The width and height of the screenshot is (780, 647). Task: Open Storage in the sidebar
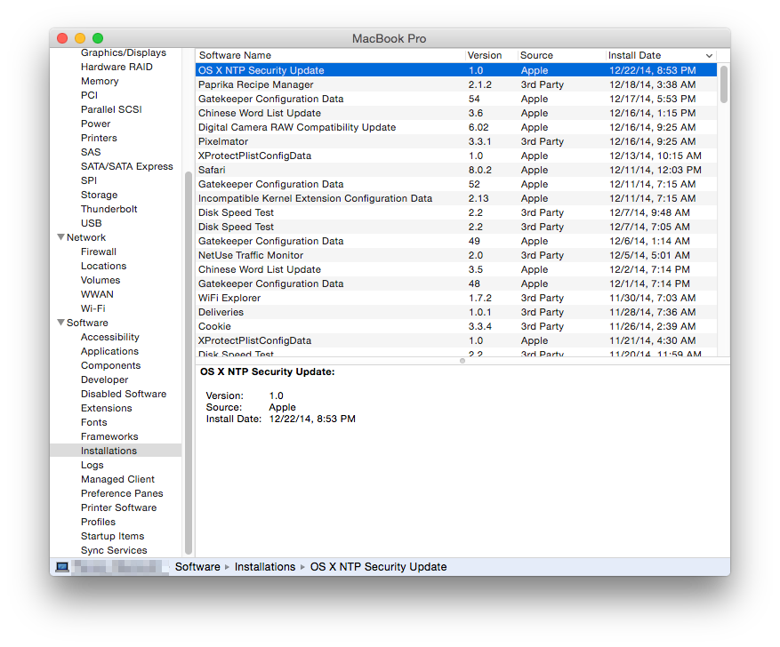99,195
